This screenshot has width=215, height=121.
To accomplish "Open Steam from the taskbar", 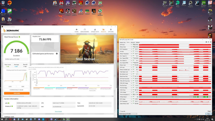I will [x=56, y=119].
